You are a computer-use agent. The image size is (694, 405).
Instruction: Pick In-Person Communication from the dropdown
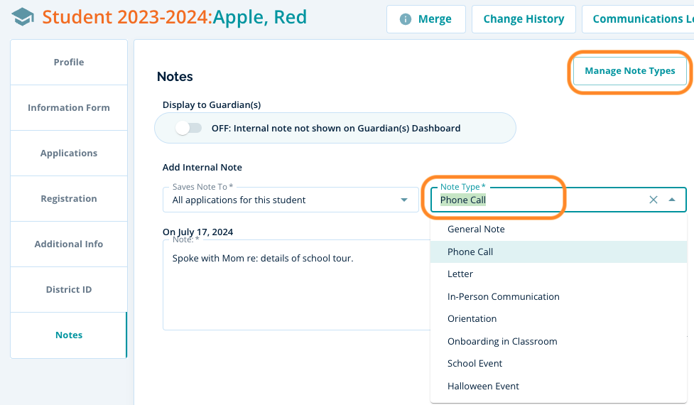[503, 297]
